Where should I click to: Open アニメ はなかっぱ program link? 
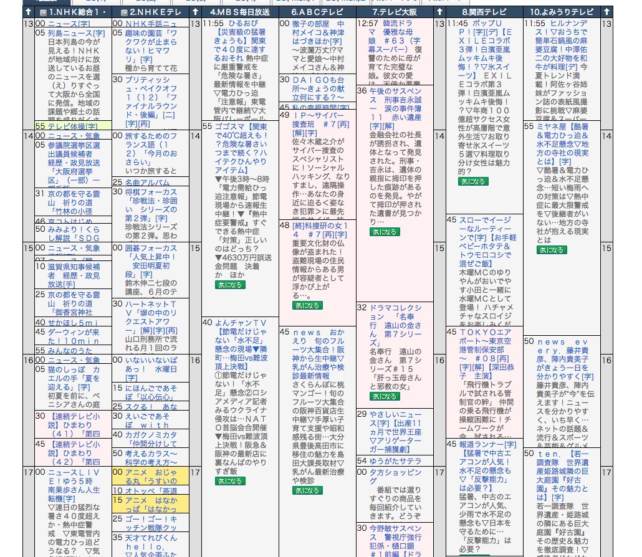151,505
